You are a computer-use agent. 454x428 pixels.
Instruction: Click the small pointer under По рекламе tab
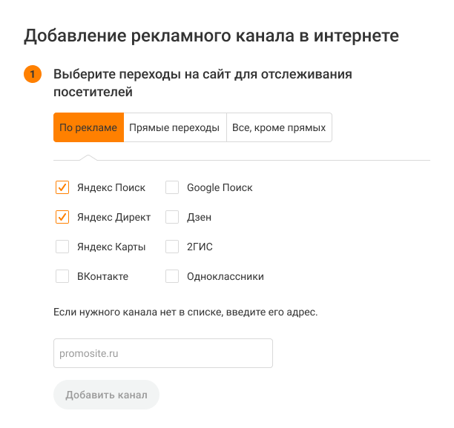(x=88, y=157)
